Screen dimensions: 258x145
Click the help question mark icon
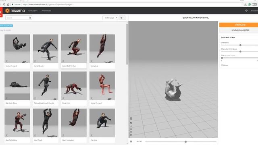246,11
